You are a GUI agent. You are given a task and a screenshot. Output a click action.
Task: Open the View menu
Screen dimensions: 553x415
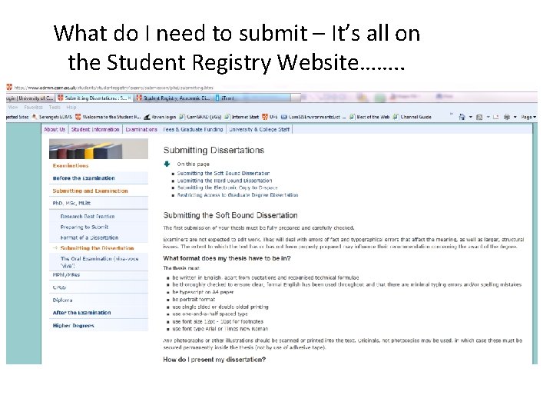click(x=13, y=108)
